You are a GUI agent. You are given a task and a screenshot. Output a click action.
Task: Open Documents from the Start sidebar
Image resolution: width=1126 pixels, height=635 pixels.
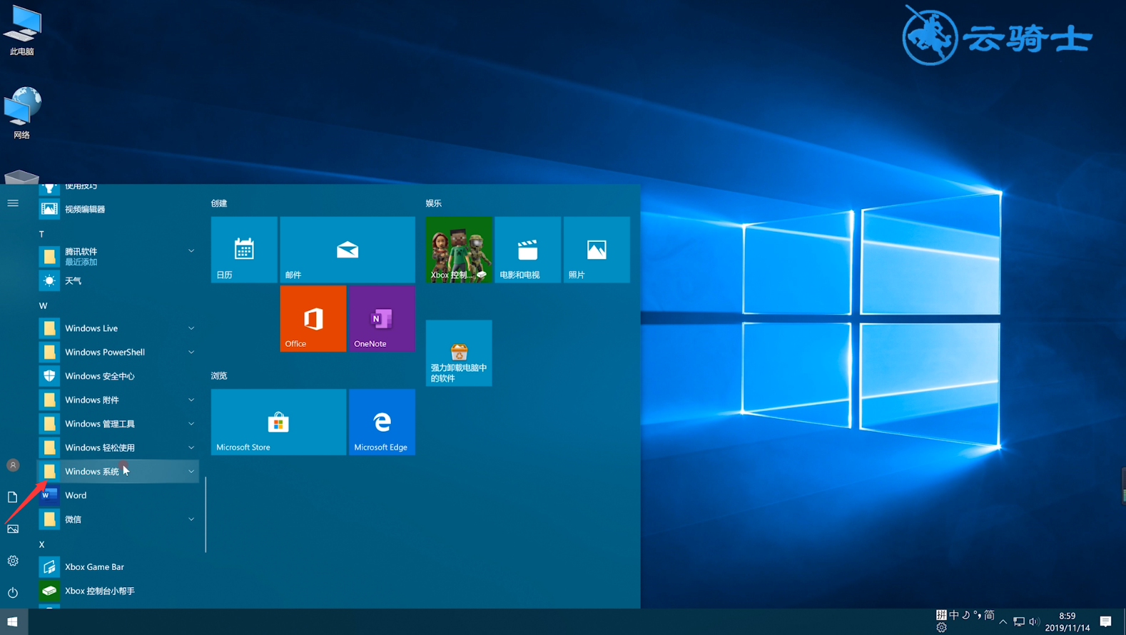[x=13, y=497]
